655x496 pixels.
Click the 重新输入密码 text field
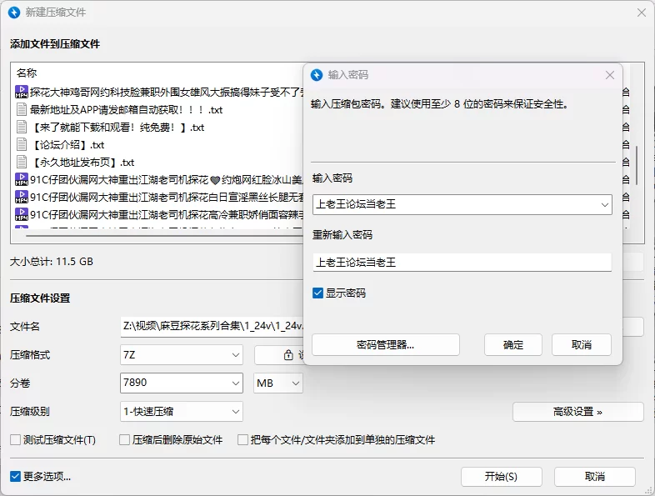[462, 263]
